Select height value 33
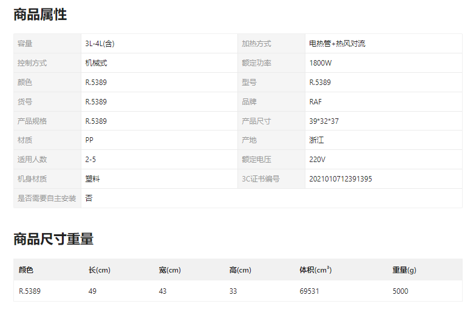 click(233, 291)
